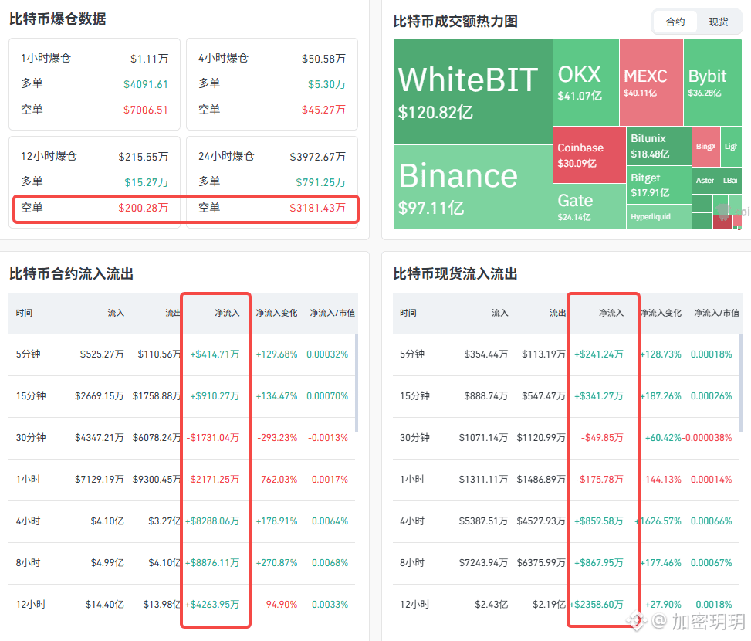Click contract change value -762.03%
This screenshot has height=641, width=751.
click(x=277, y=480)
